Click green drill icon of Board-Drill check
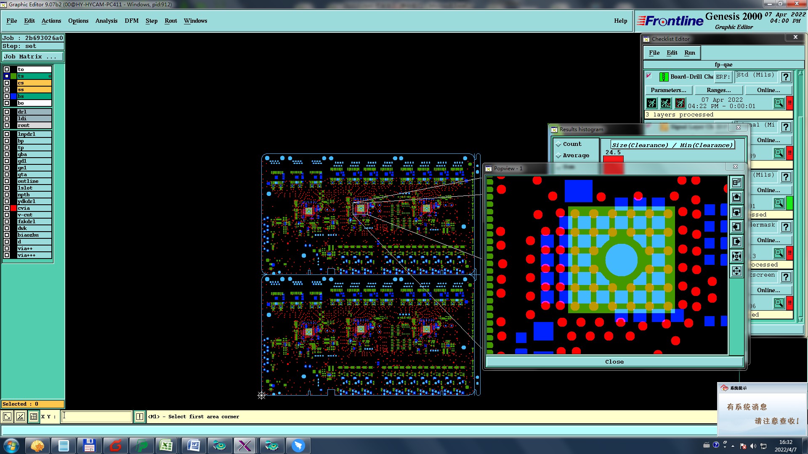 pyautogui.click(x=664, y=77)
